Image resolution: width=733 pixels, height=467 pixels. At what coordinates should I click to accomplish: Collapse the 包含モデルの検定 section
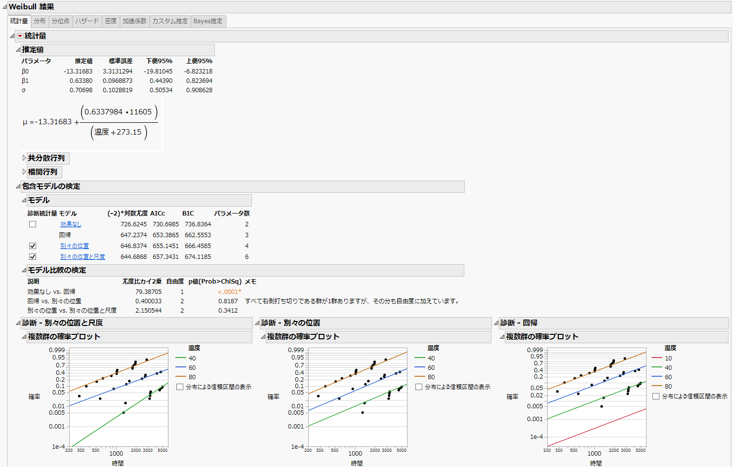(18, 186)
